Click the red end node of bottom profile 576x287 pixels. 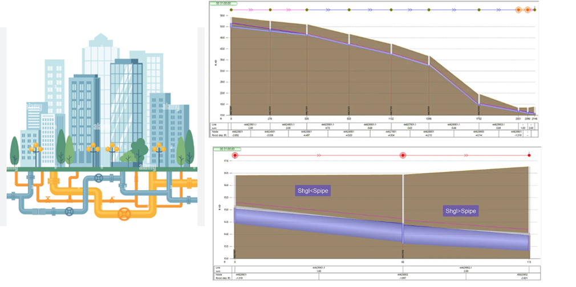pyautogui.click(x=529, y=155)
